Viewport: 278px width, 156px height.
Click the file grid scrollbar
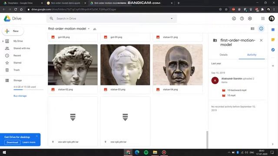coord(207,140)
